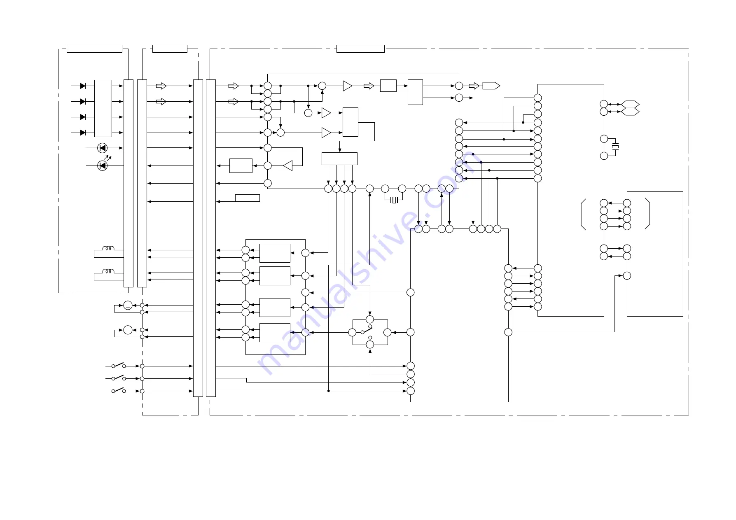Image resolution: width=736 pixels, height=520 pixels.
Task: Click the tall block fed by four diodes
Action: click(x=103, y=108)
